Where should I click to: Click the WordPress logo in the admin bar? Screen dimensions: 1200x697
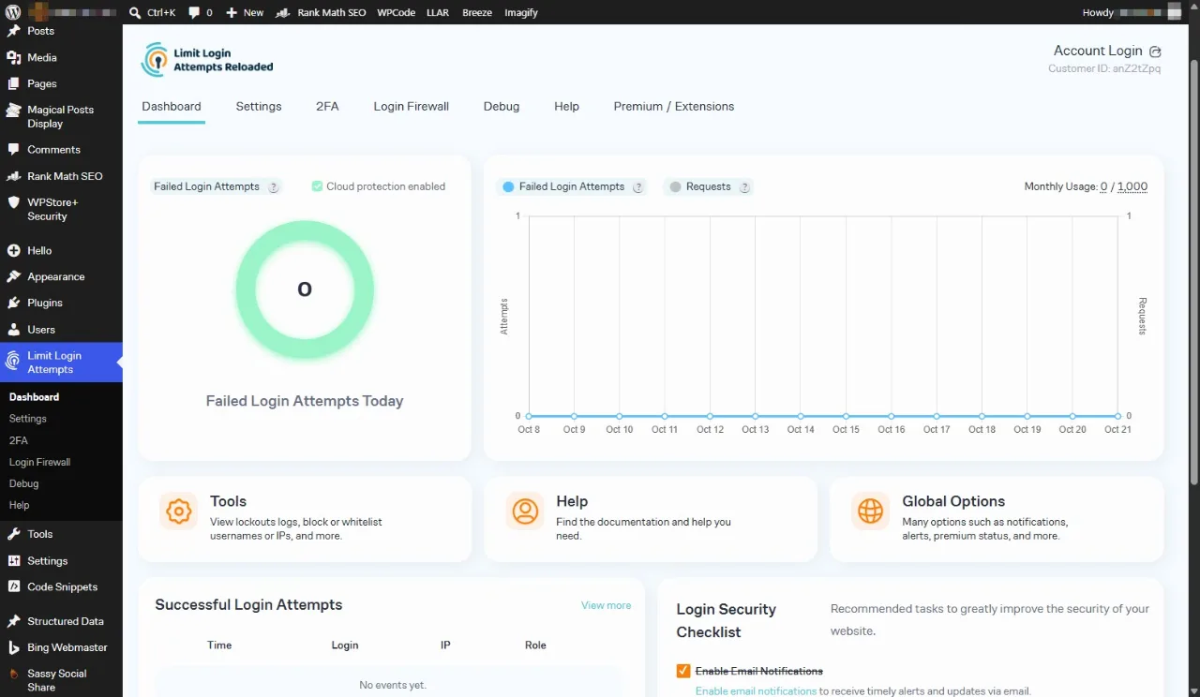[x=13, y=13]
